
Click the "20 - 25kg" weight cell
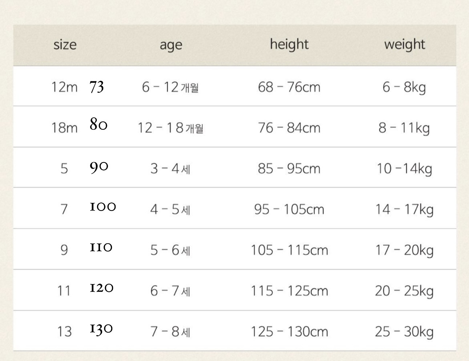[404, 291]
